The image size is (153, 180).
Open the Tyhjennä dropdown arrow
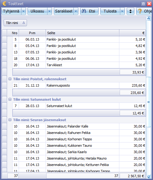24,11
